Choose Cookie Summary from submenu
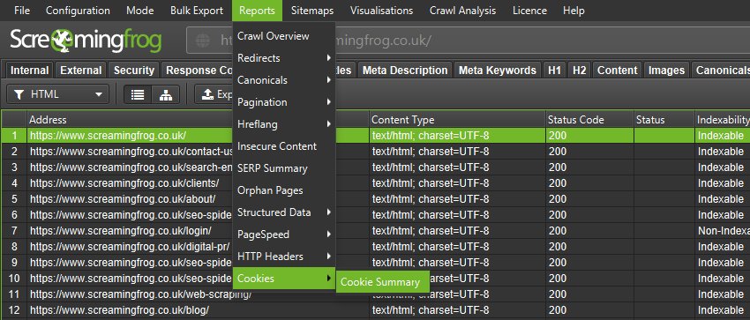The width and height of the screenshot is (750, 320). 383,282
